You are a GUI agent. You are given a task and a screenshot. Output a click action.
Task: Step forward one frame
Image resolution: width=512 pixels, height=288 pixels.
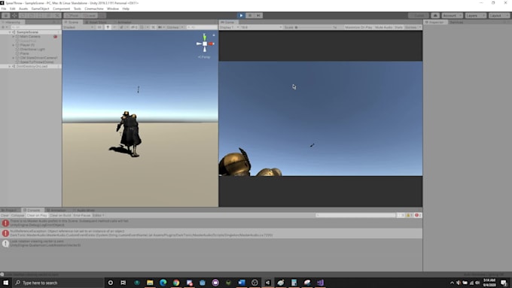point(258,15)
